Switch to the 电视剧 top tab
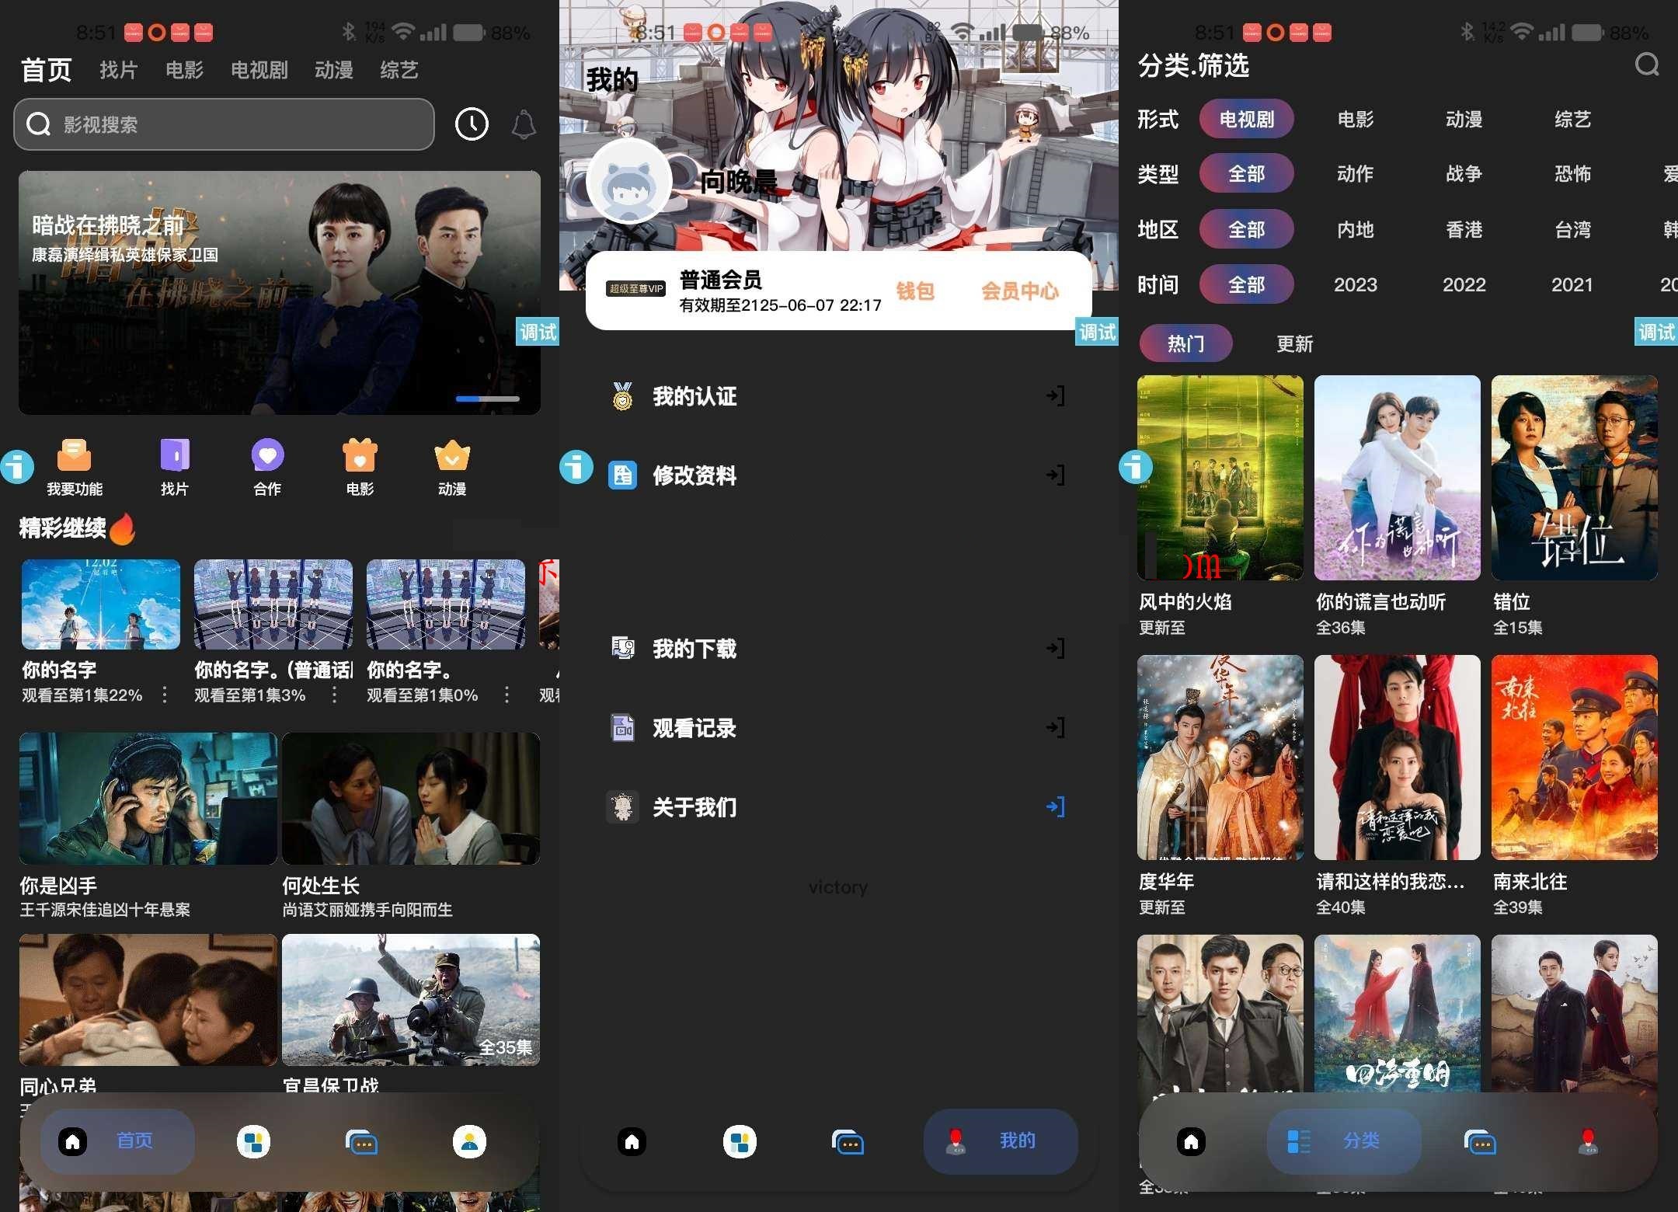Viewport: 1678px width, 1212px height. (259, 69)
